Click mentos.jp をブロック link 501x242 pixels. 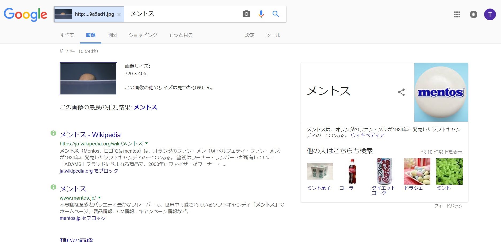pos(83,218)
